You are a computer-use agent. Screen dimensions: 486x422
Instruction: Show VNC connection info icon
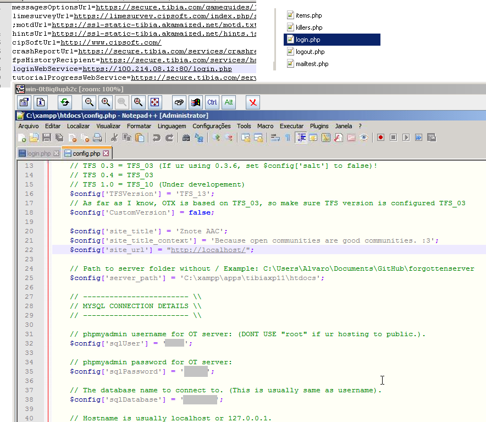coord(41,102)
